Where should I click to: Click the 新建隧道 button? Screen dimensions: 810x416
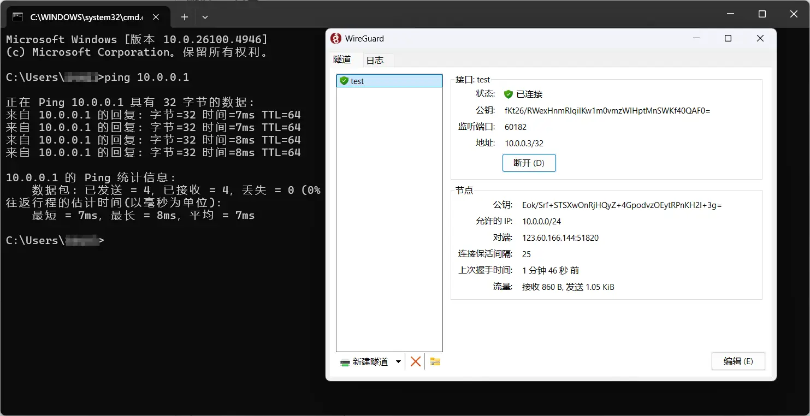(x=364, y=361)
